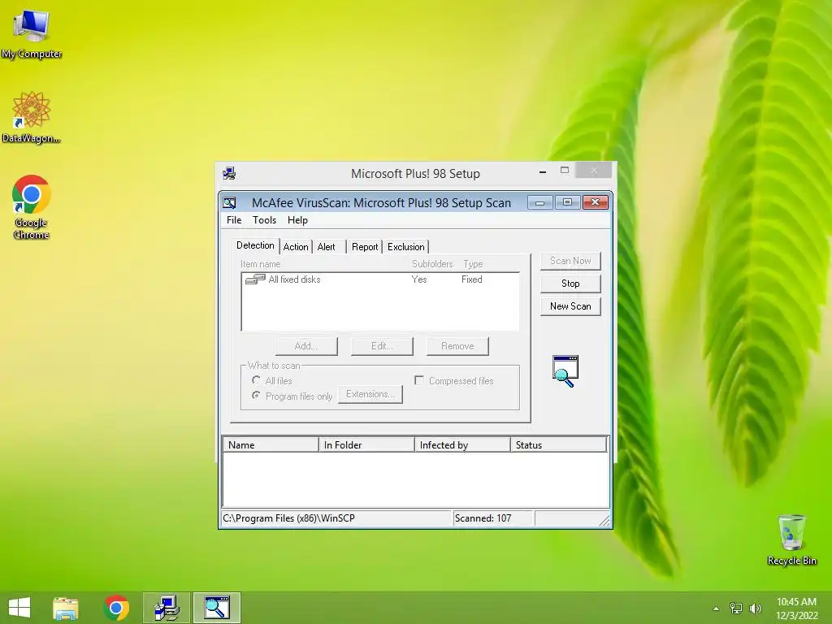This screenshot has width=832, height=624.
Task: Stop the running scan
Action: 570,284
